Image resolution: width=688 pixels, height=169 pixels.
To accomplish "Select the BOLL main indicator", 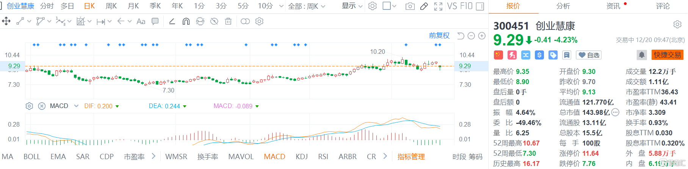I will point(32,156).
